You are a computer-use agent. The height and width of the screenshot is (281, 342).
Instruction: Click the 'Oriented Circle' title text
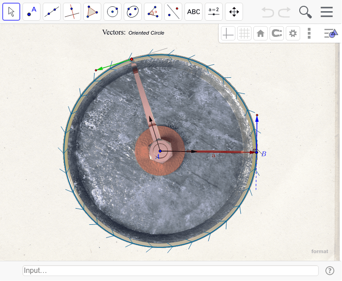(x=146, y=33)
